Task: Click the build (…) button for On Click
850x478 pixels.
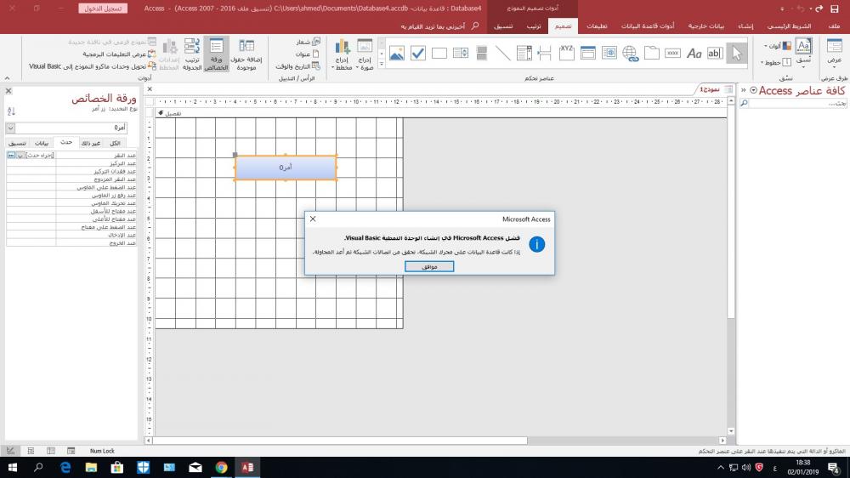Action: point(11,155)
